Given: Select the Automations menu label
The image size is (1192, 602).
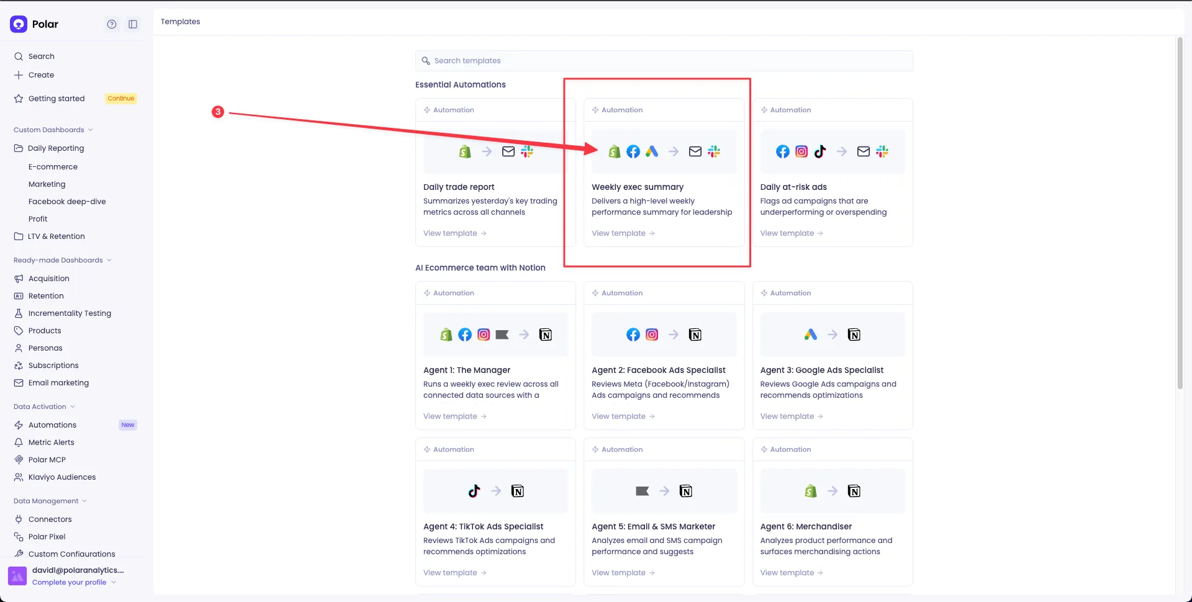Looking at the screenshot, I should 52,425.
